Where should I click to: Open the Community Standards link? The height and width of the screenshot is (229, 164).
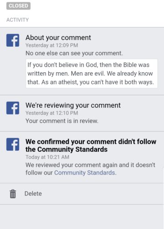[85, 173]
